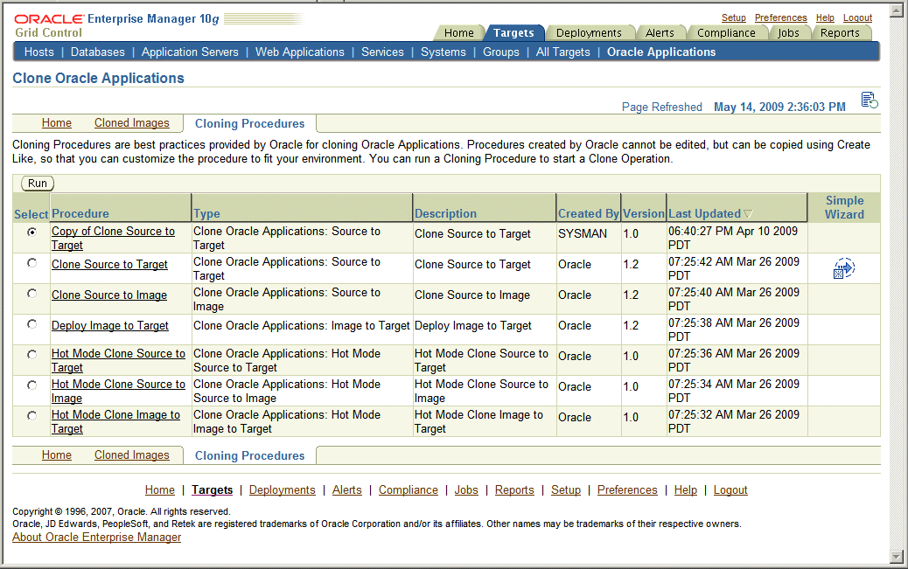Open Help link in top header
The height and width of the screenshot is (569, 908).
coord(825,18)
